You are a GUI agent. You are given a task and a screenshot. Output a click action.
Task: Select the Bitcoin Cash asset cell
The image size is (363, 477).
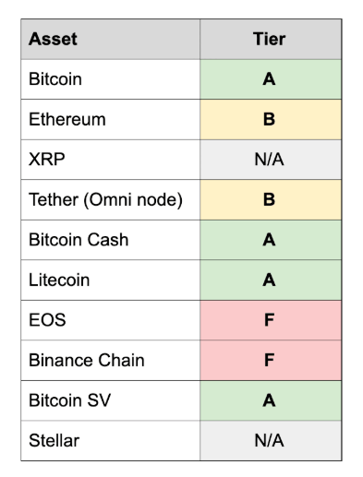tap(111, 240)
